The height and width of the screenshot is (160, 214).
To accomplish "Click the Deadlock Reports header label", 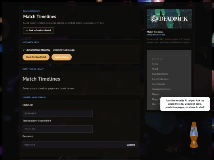I will click(x=31, y=11).
